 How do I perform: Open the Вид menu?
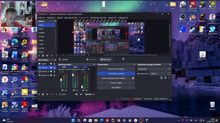[x=60, y=18]
